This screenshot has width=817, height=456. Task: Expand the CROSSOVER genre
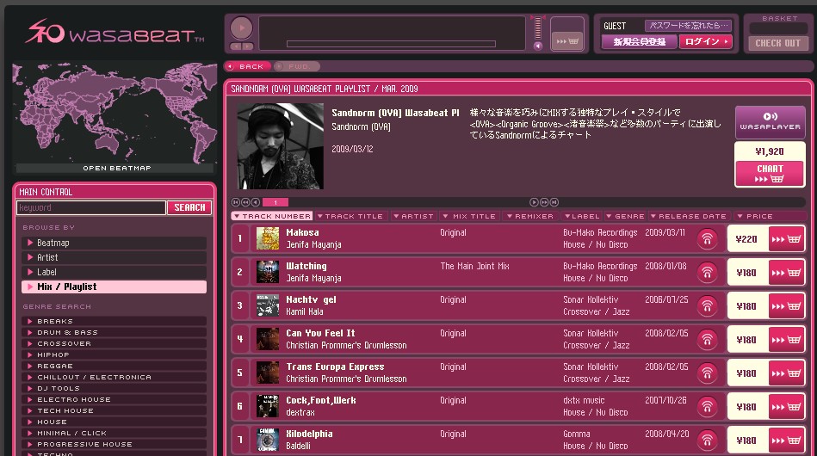click(115, 343)
